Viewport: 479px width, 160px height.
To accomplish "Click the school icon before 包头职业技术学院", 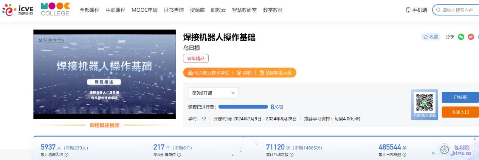I will pos(190,73).
